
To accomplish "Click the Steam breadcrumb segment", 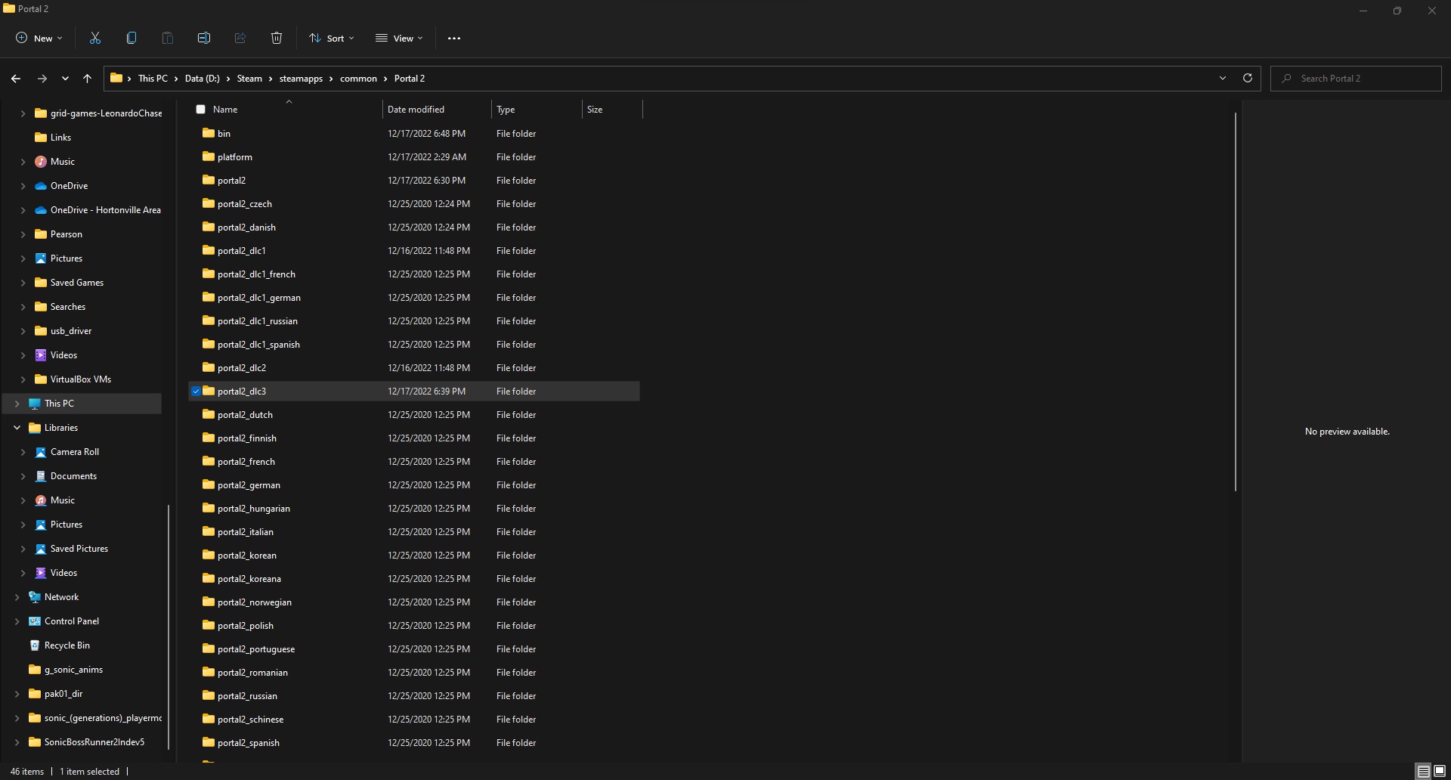I will click(249, 79).
